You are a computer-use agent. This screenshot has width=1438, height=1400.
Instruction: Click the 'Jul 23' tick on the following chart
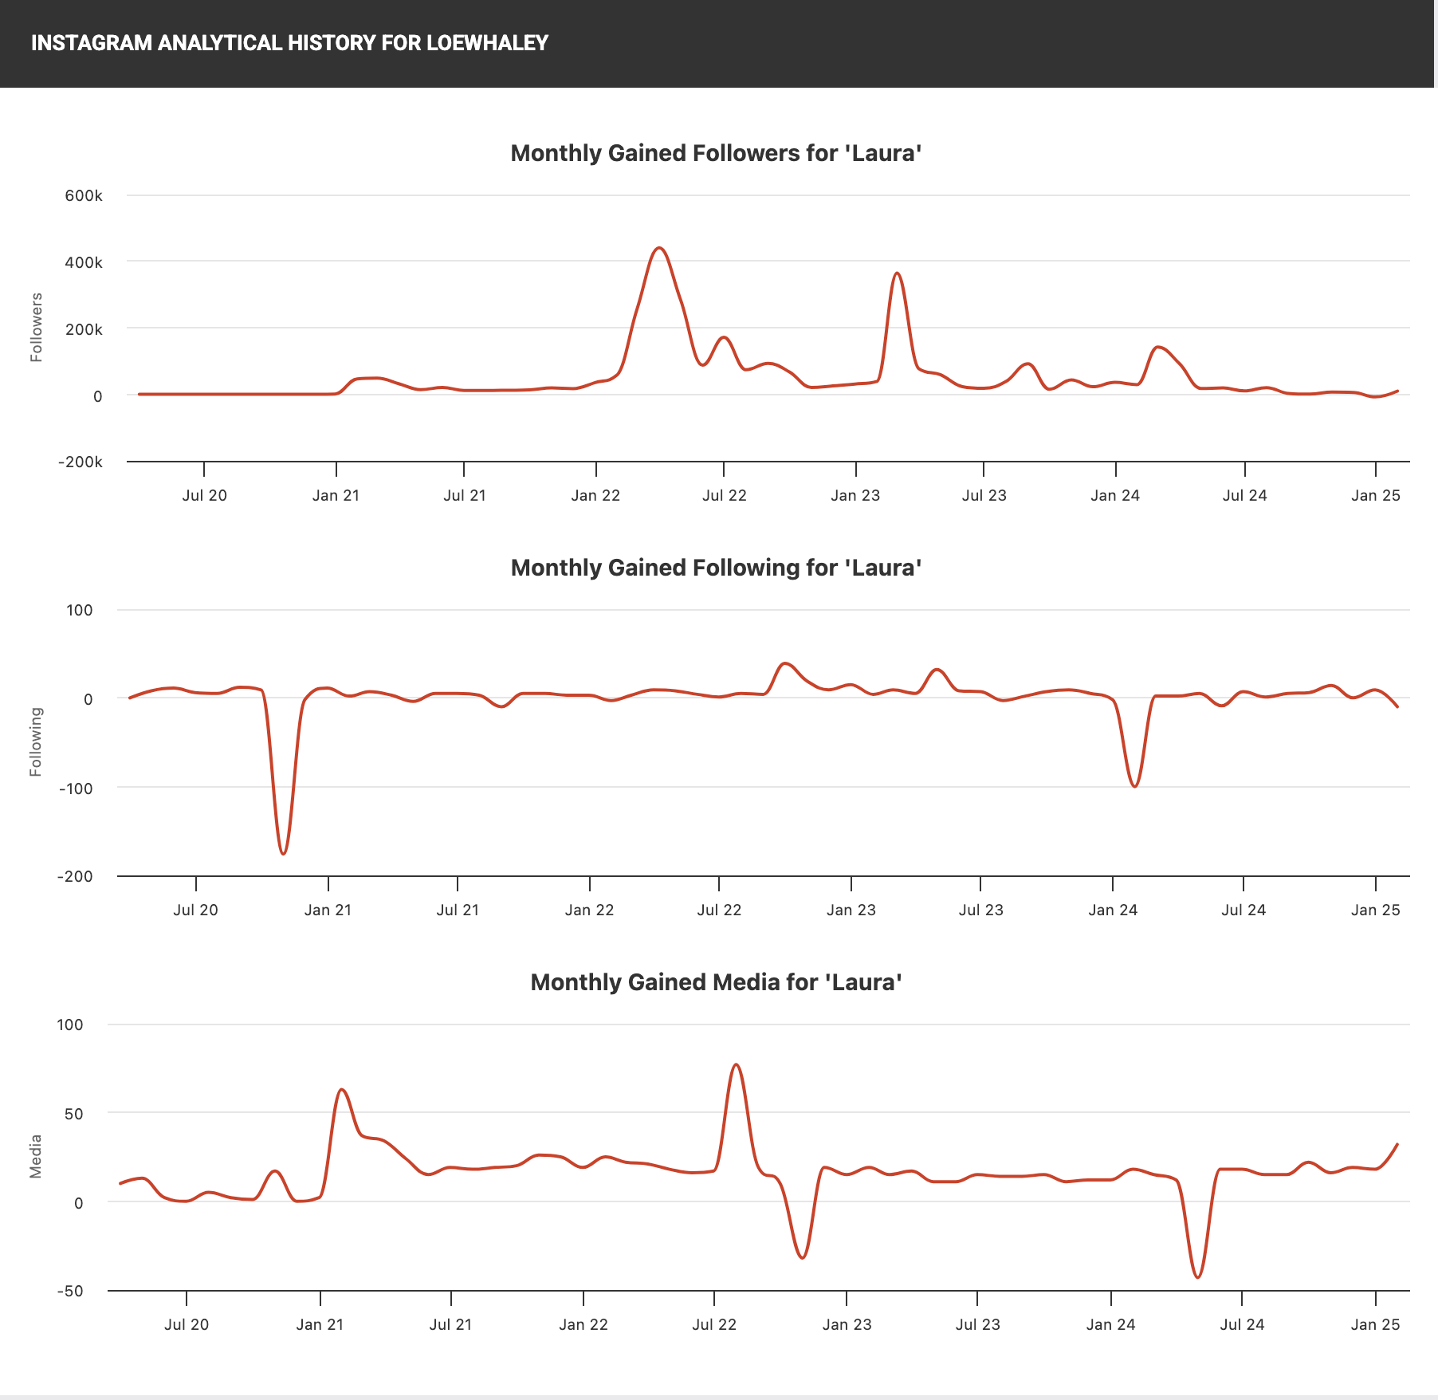980,909
